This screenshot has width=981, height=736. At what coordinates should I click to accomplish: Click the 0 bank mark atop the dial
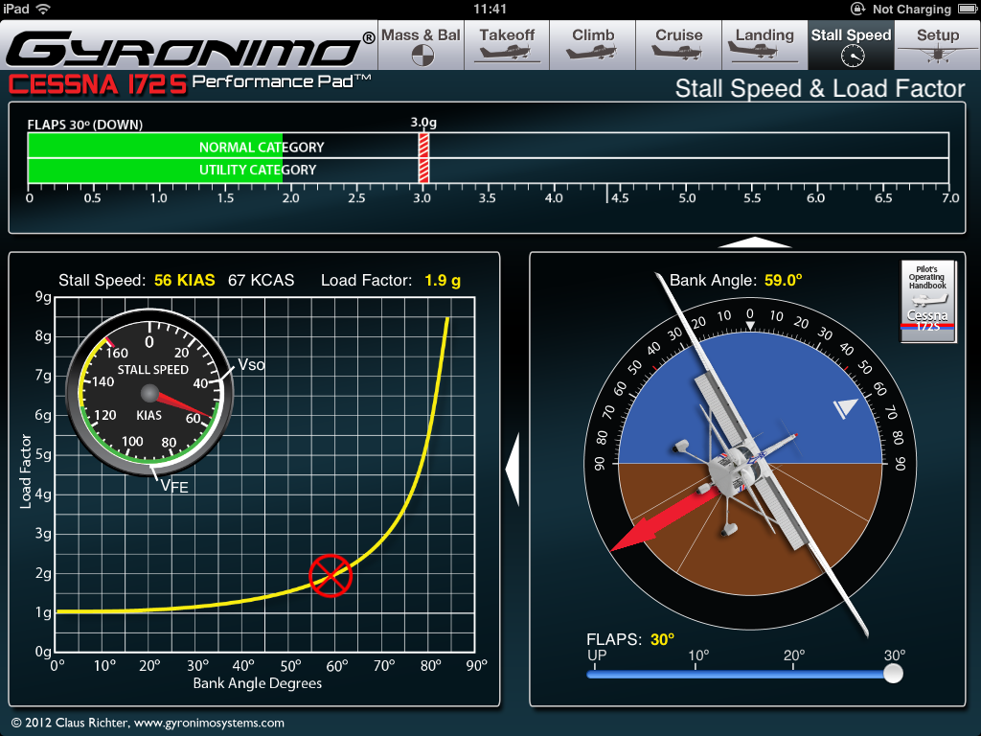749,313
